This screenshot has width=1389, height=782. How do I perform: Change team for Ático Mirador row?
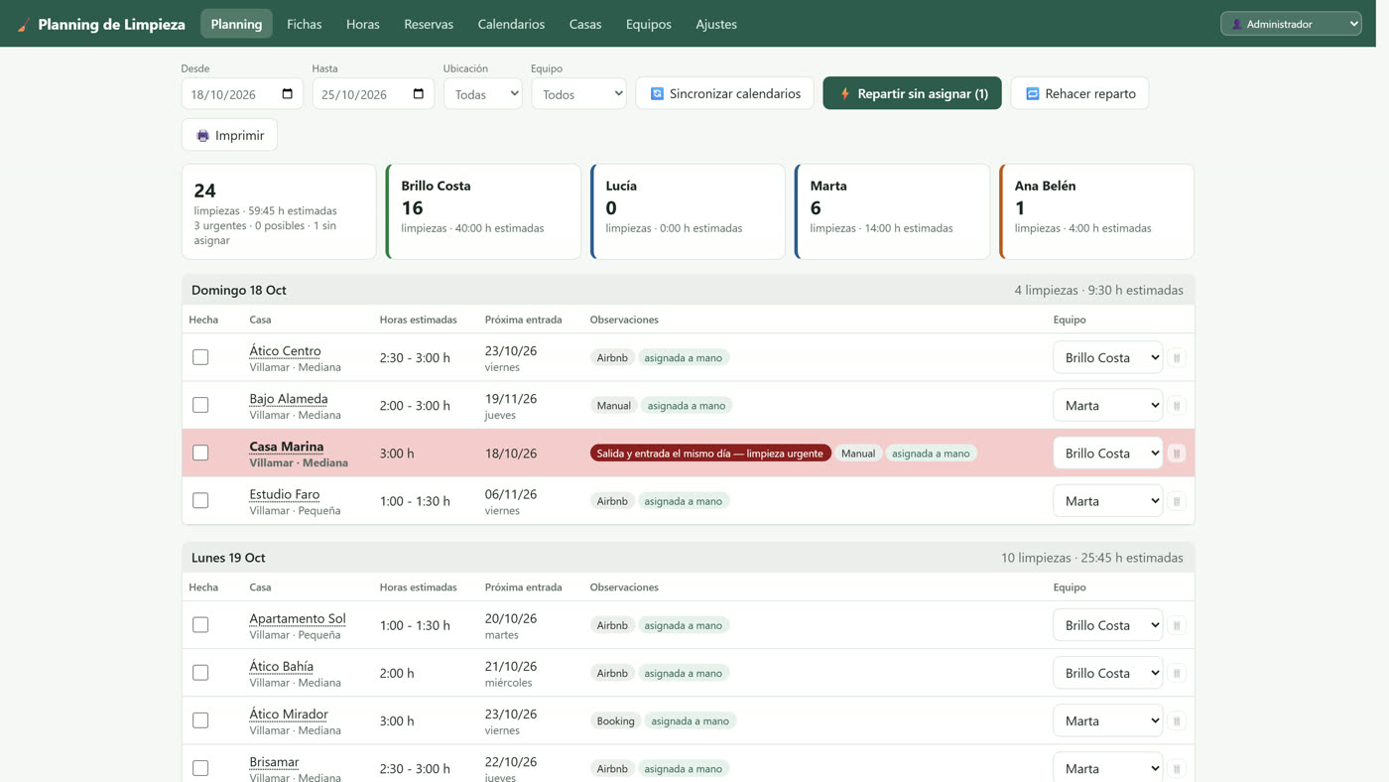(x=1107, y=720)
